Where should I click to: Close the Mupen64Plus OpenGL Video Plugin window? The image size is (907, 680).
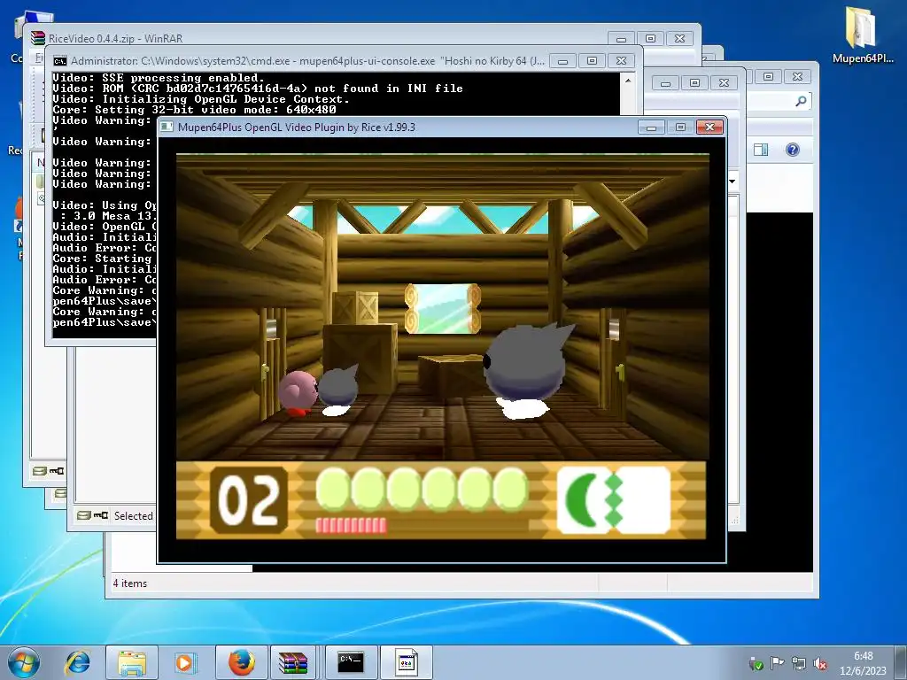coord(709,127)
